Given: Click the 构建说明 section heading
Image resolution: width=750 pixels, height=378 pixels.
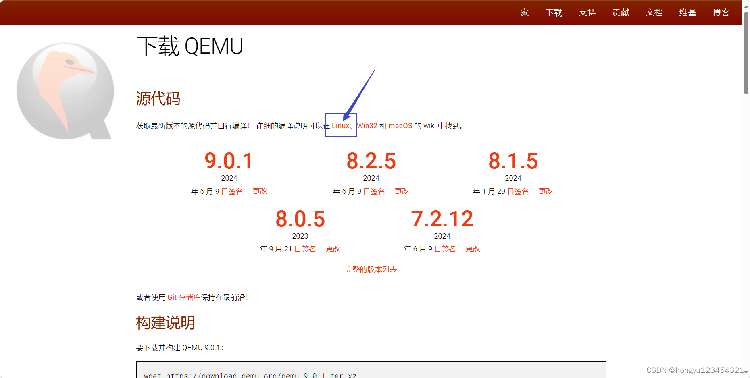Looking at the screenshot, I should pyautogui.click(x=166, y=323).
